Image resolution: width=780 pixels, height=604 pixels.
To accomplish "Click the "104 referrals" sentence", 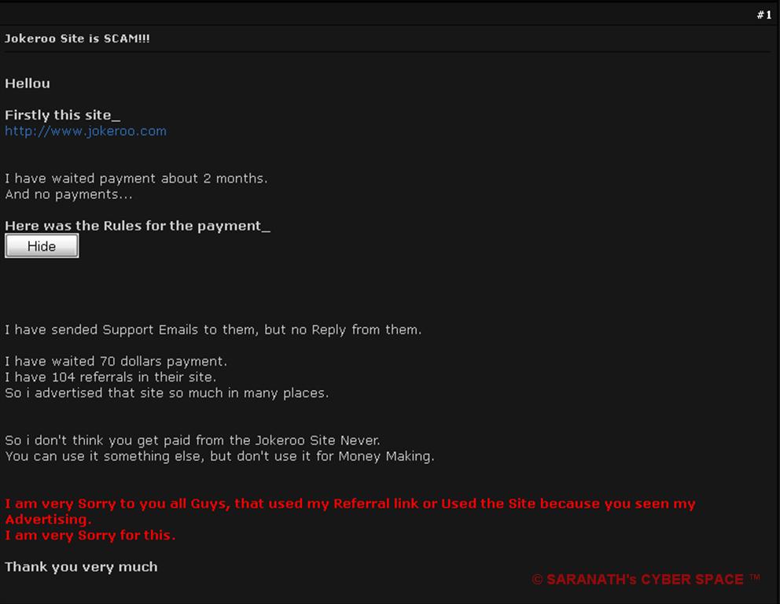I will click(110, 377).
